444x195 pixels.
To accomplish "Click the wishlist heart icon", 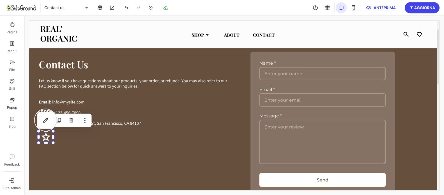I will coord(419,34).
